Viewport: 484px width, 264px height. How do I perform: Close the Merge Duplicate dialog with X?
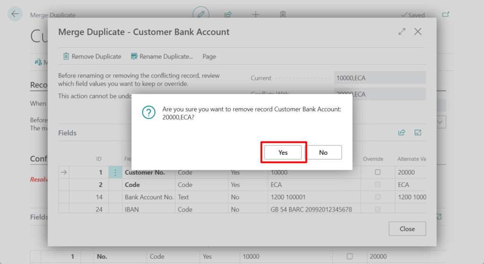(418, 32)
